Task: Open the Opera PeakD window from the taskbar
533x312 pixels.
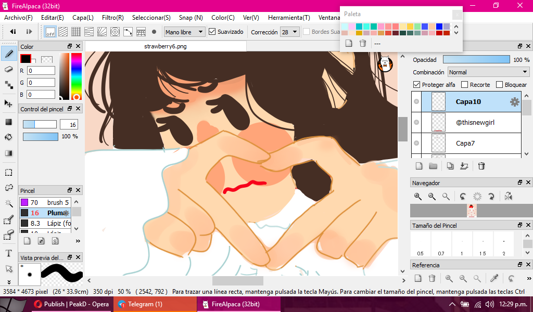Action: pos(72,304)
